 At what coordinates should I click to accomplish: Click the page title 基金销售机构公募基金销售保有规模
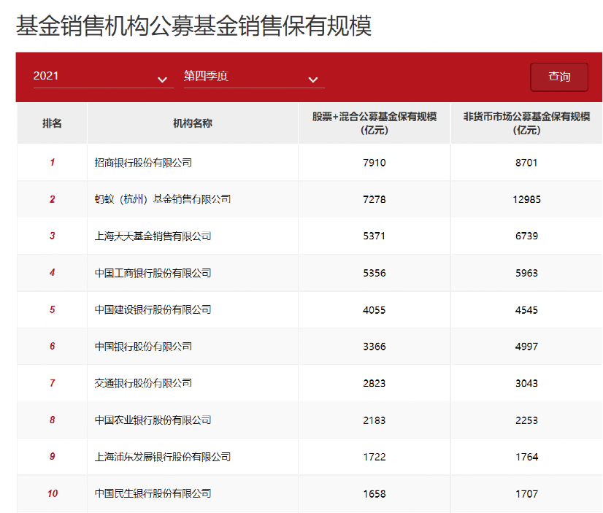coord(193,26)
